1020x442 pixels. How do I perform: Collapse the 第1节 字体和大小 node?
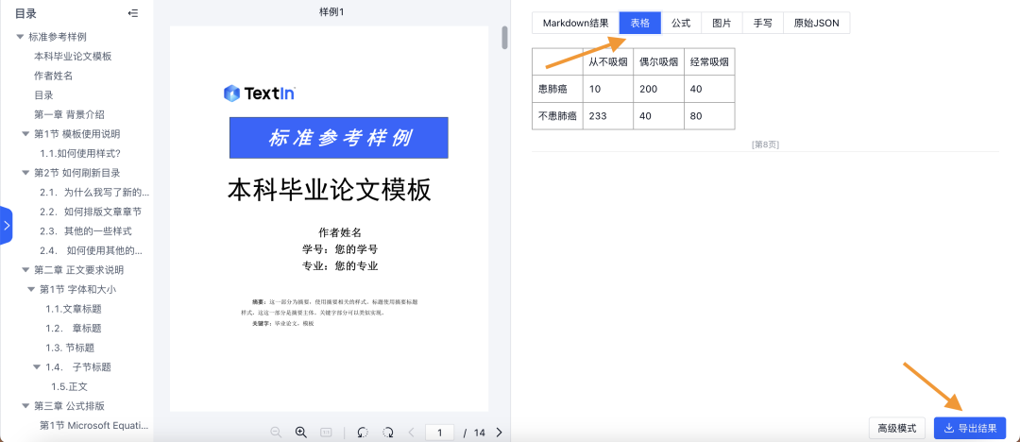pyautogui.click(x=31, y=289)
